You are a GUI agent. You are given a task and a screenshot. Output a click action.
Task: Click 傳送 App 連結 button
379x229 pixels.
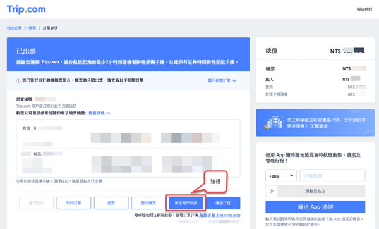[x=315, y=207]
